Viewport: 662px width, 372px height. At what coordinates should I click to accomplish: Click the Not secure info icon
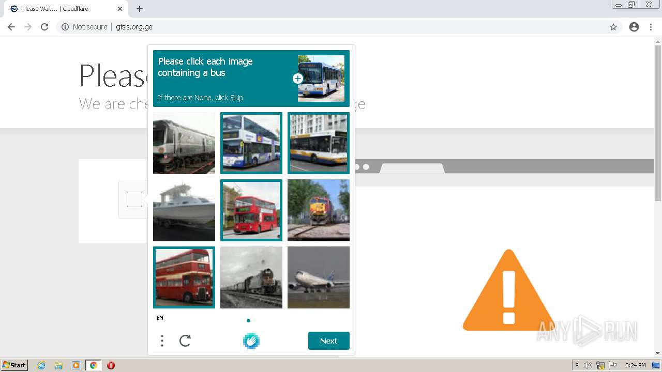65,27
